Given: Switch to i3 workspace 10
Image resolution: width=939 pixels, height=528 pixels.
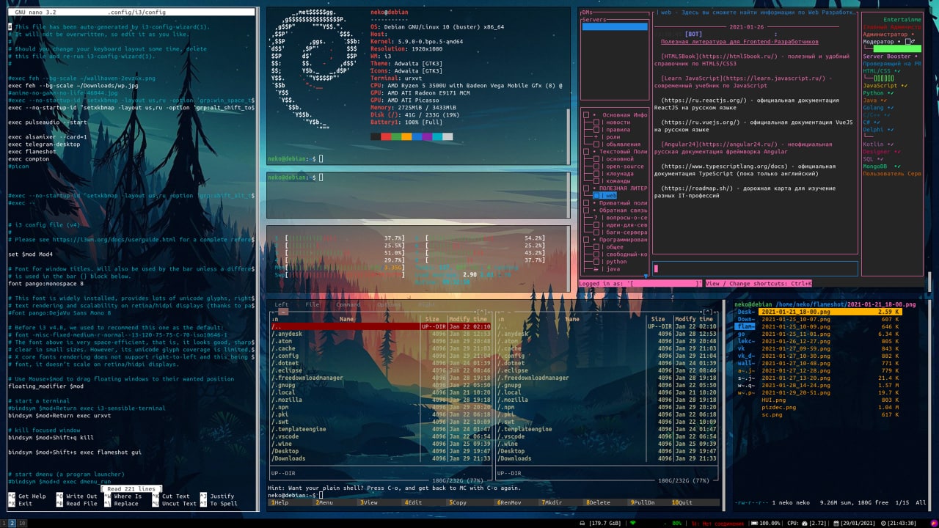Looking at the screenshot, I should 23,523.
